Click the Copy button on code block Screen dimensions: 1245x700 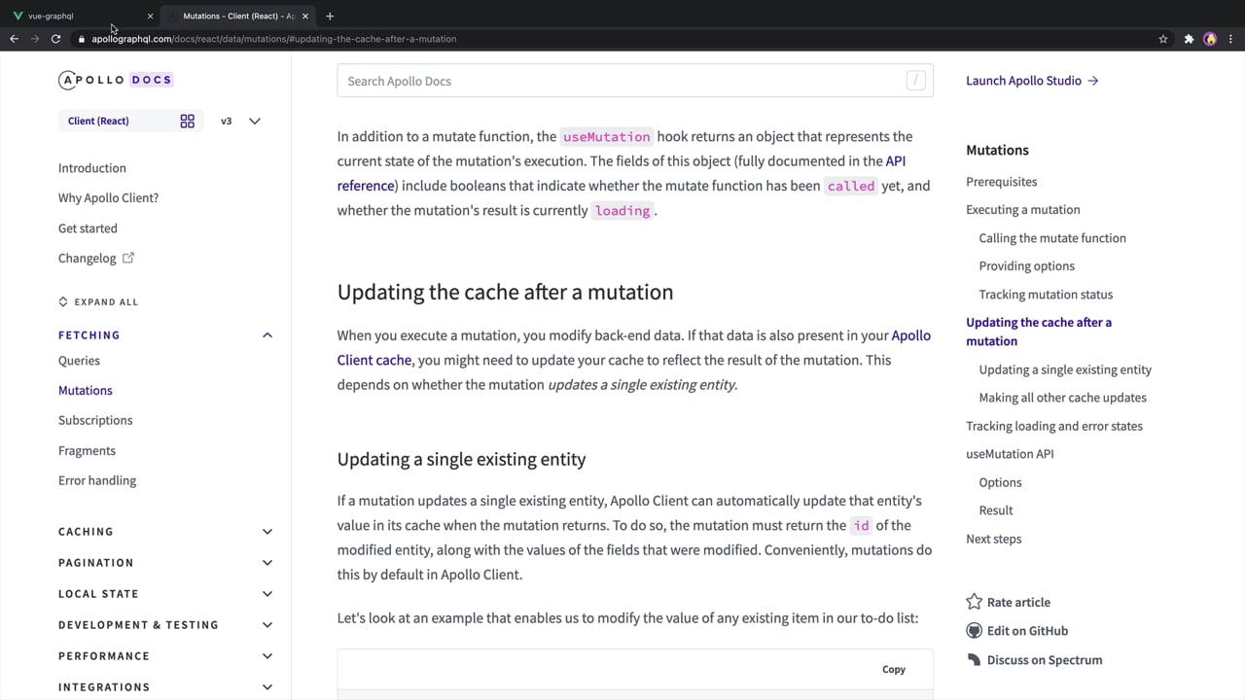pyautogui.click(x=894, y=669)
